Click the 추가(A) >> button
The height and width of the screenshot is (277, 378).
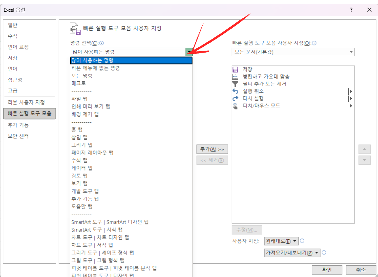click(x=212, y=149)
